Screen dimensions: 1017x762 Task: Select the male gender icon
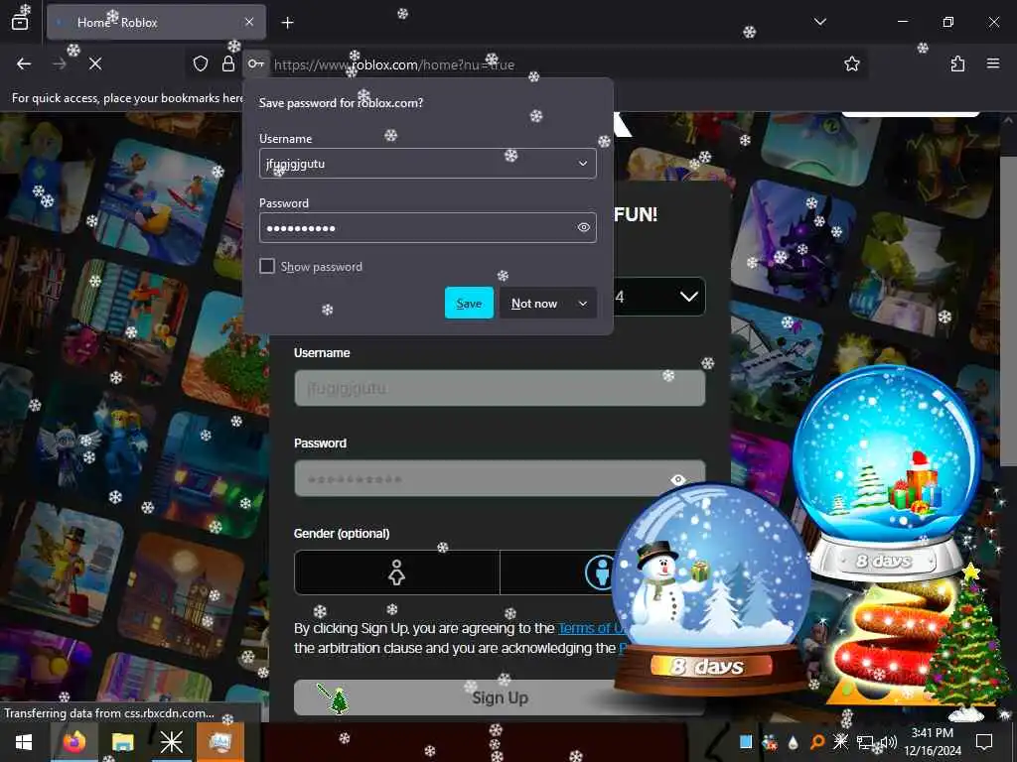coord(600,572)
